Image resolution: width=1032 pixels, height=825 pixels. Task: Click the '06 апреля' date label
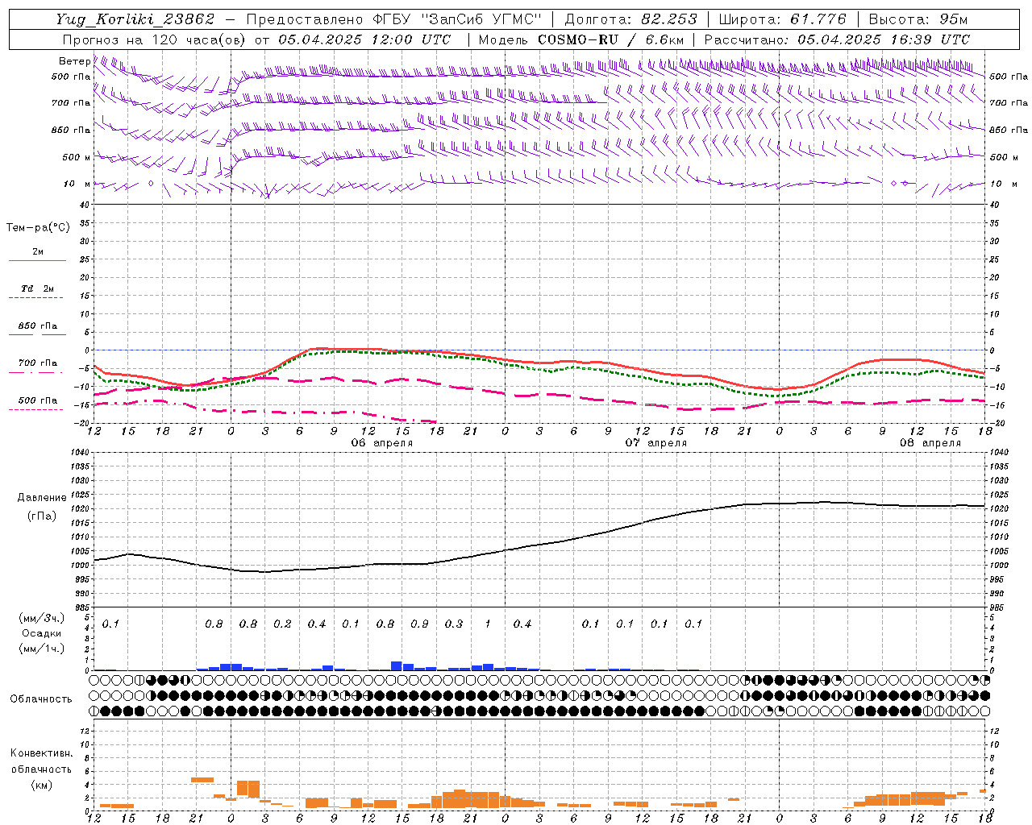(x=381, y=443)
